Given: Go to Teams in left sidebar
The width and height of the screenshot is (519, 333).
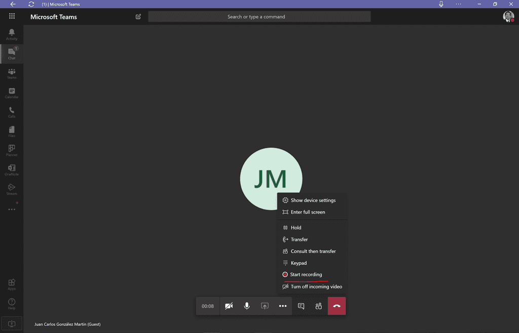Looking at the screenshot, I should coord(11,74).
